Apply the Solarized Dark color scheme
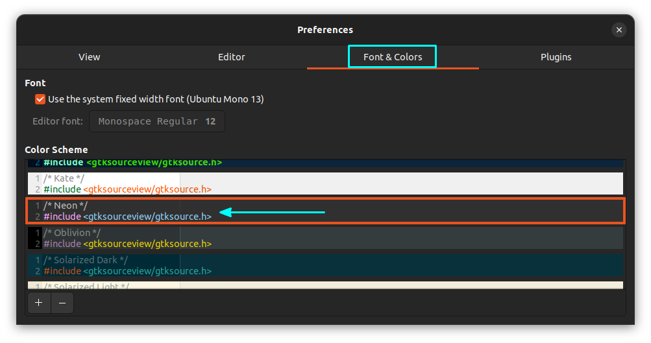 325,265
